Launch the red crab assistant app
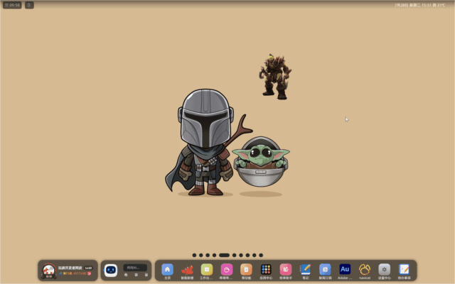Viewport: 455px width, 284px height. [187, 270]
